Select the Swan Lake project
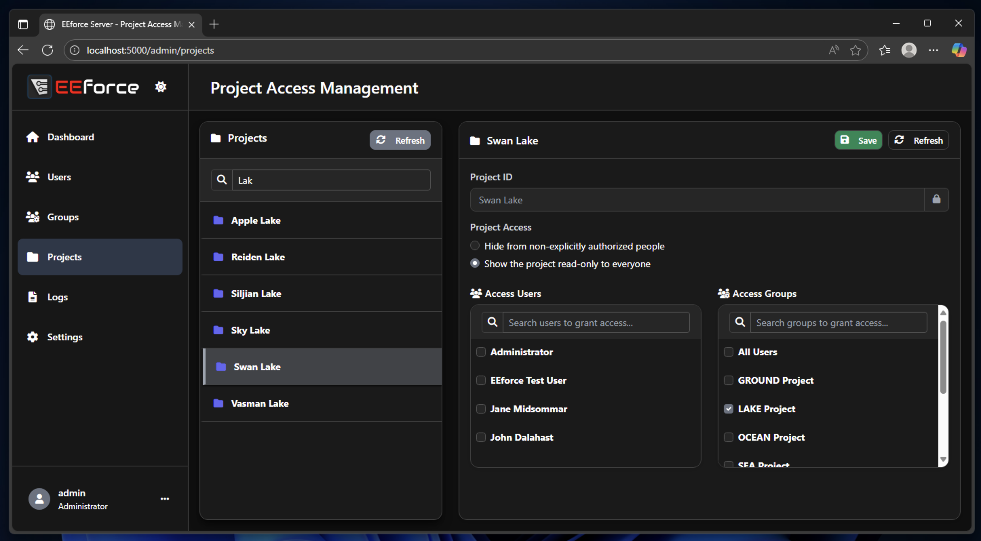Image resolution: width=981 pixels, height=541 pixels. [322, 367]
